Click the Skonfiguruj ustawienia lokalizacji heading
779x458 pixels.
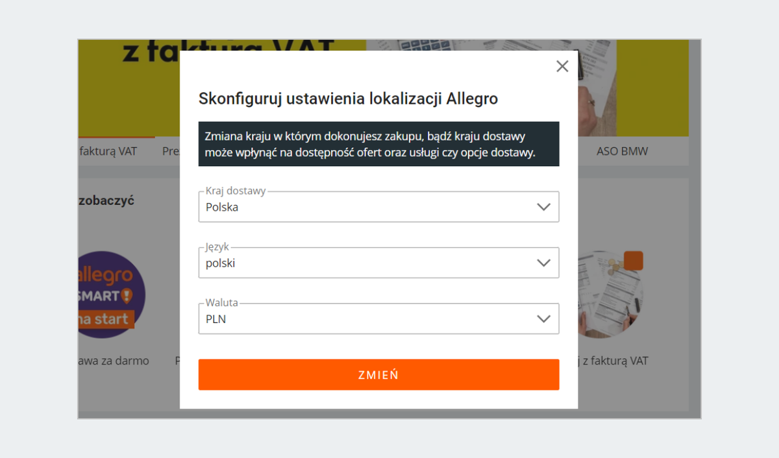(348, 99)
